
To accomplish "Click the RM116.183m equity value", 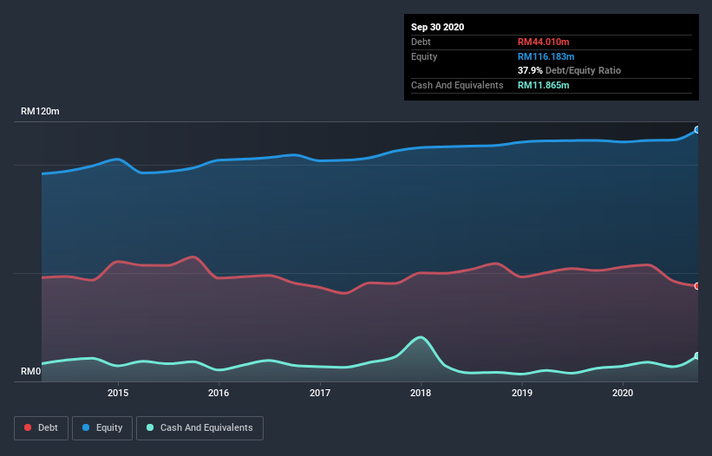I will pos(546,56).
